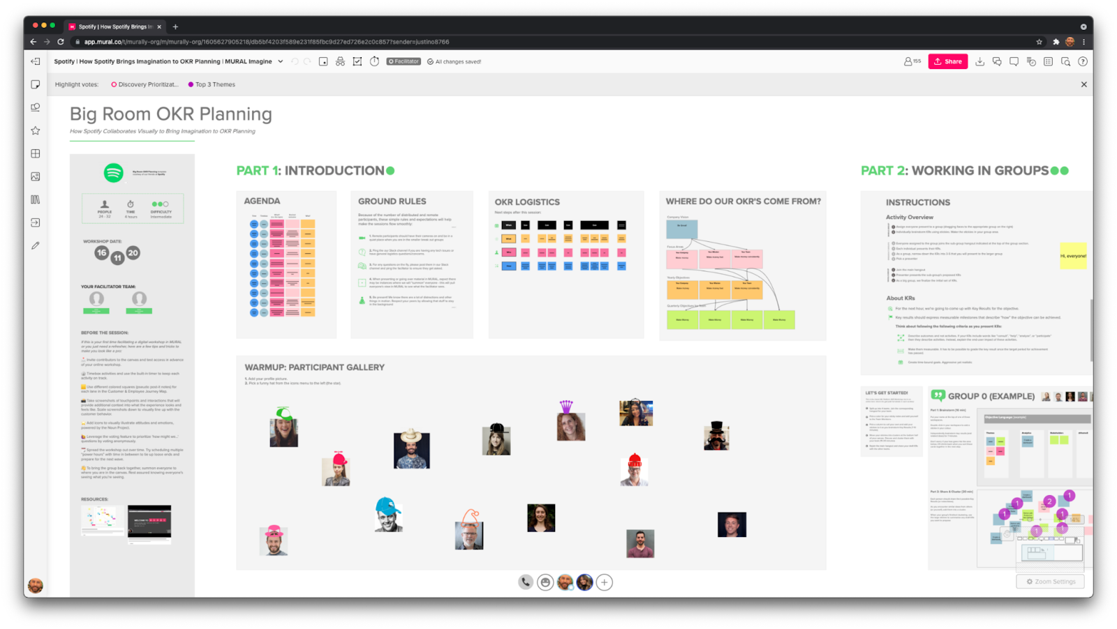Open the outline list icon
The width and height of the screenshot is (1117, 629).
[1049, 61]
